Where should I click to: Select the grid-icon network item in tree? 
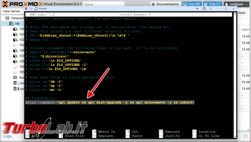(15, 77)
